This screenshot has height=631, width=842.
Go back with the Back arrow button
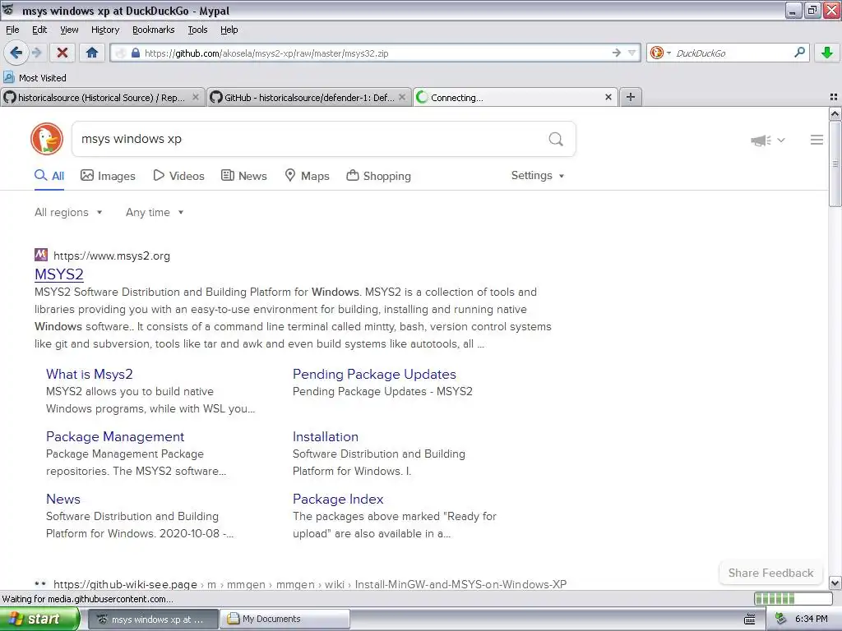pyautogui.click(x=16, y=53)
